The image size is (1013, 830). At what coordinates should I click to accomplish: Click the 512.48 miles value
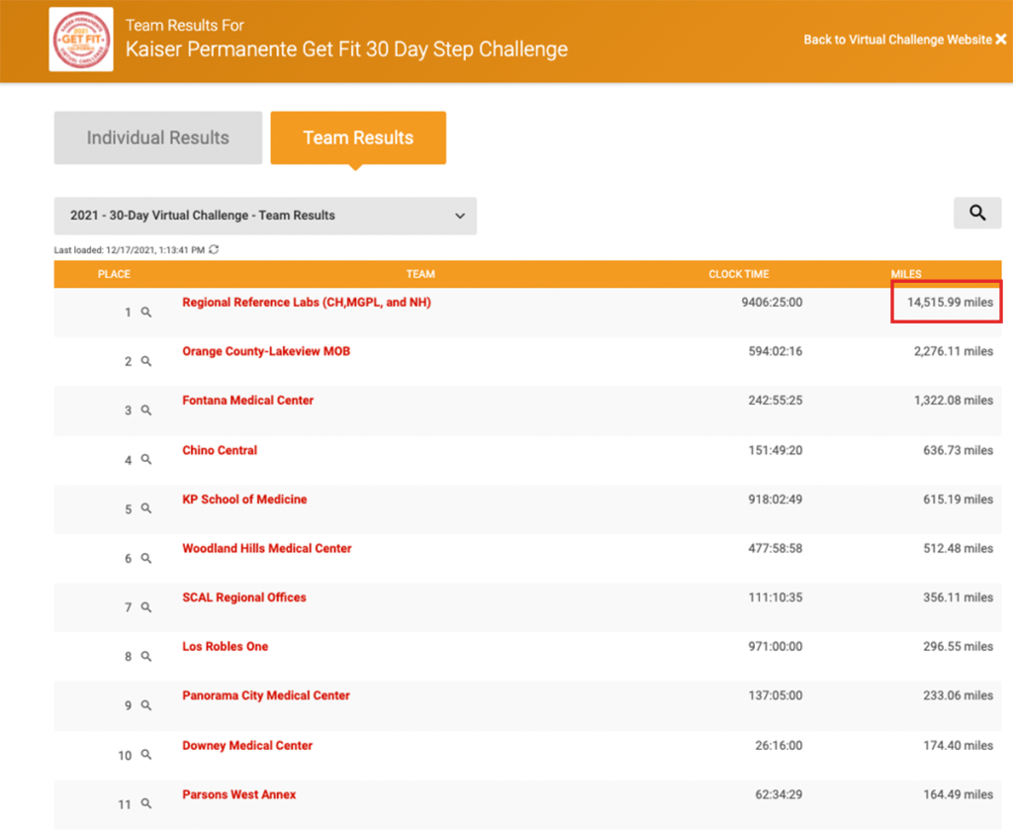[958, 548]
